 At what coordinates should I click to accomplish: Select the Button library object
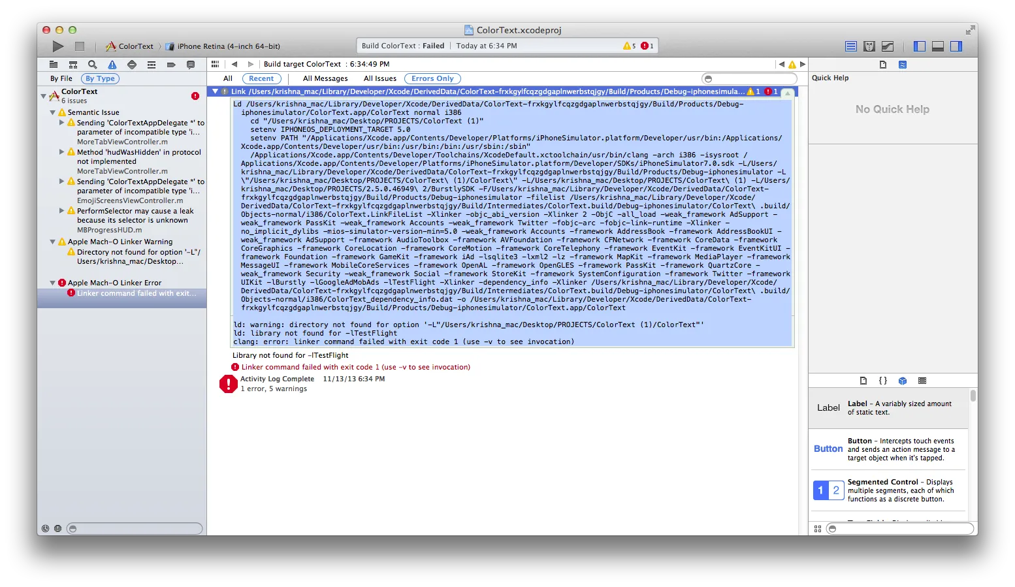pyautogui.click(x=888, y=449)
